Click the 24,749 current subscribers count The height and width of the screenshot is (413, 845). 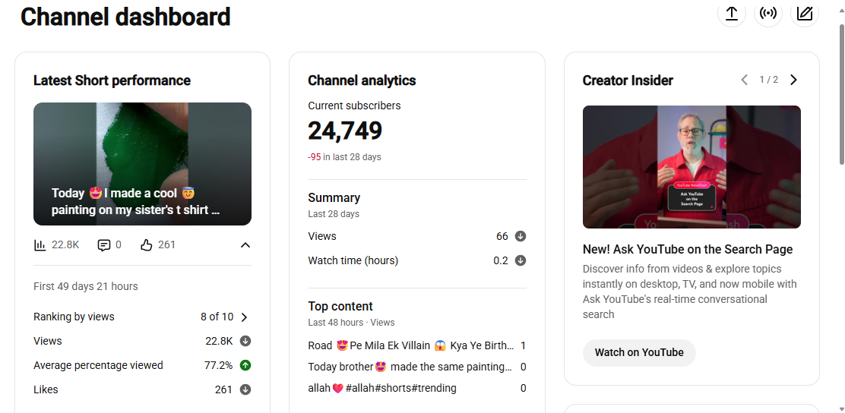click(345, 131)
